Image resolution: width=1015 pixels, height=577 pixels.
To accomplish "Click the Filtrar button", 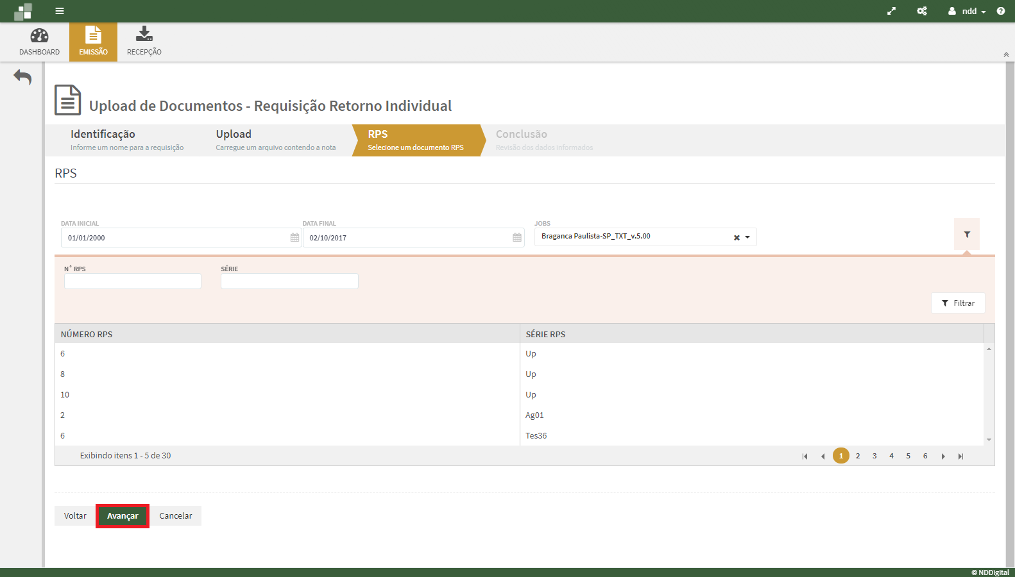I will [958, 303].
